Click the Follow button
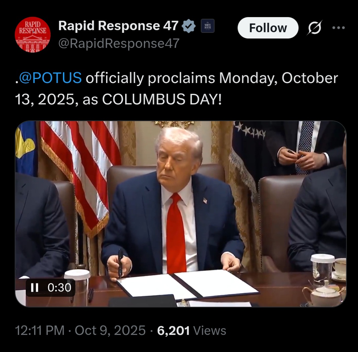Screen dimensions: 358x352 (268, 28)
